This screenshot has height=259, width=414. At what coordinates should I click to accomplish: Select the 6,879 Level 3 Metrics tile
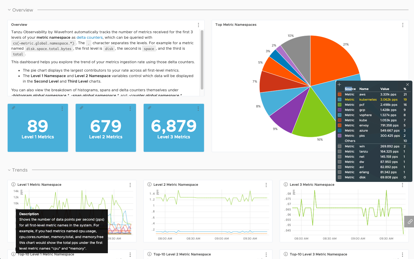[174, 128]
